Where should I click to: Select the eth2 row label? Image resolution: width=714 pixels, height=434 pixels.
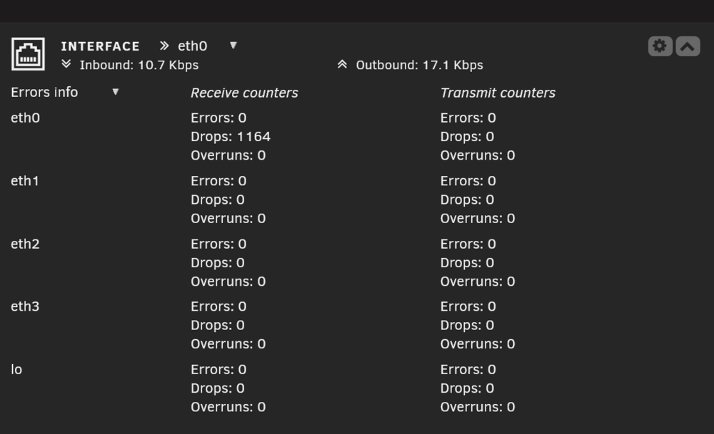tap(26, 244)
